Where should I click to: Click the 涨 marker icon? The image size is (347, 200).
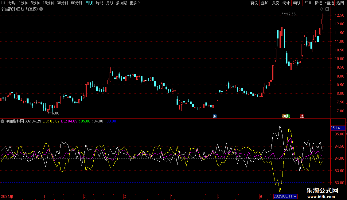tap(302, 116)
